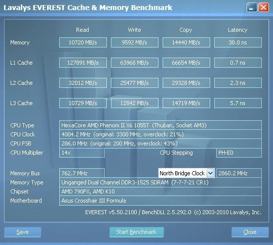The height and width of the screenshot is (245, 273).
Task: Click the CPU Clock 4004.2 MHz field
Action: point(161,134)
